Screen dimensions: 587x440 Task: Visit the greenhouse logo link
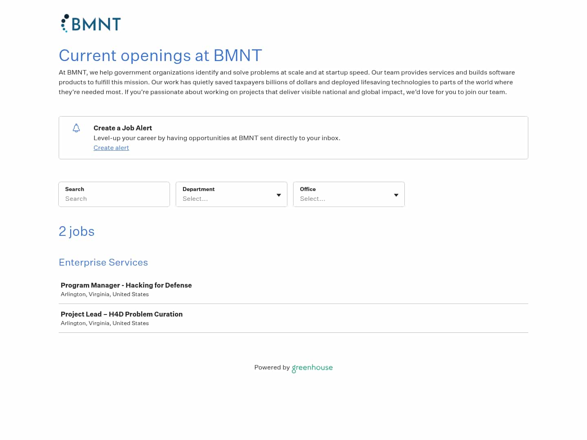click(312, 367)
